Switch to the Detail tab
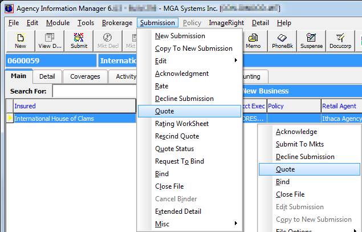Viewport: 362px width, 232px height. click(47, 76)
